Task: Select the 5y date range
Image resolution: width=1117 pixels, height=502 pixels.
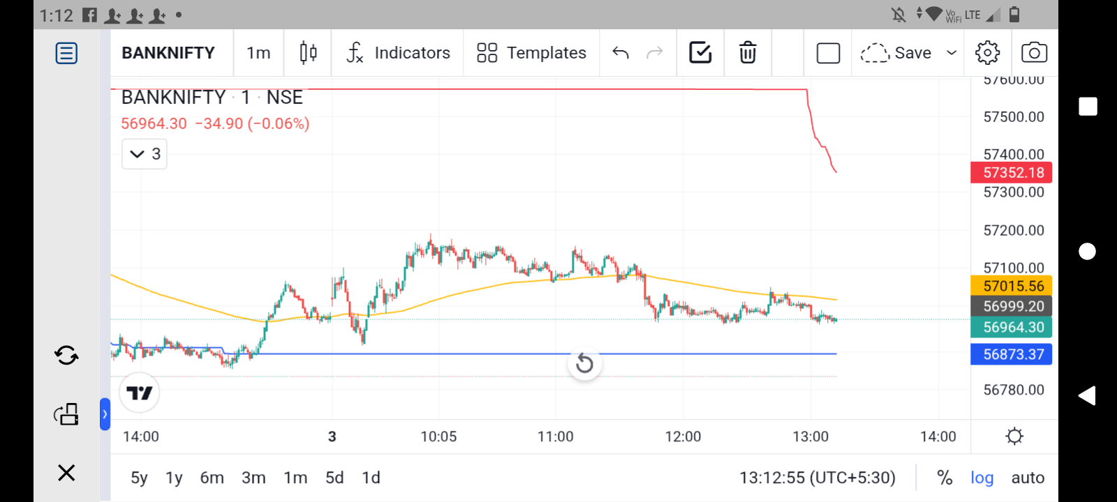Action: [139, 478]
